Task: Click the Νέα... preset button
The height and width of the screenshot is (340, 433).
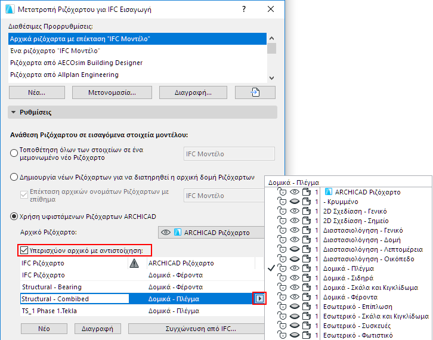Action: point(37,92)
